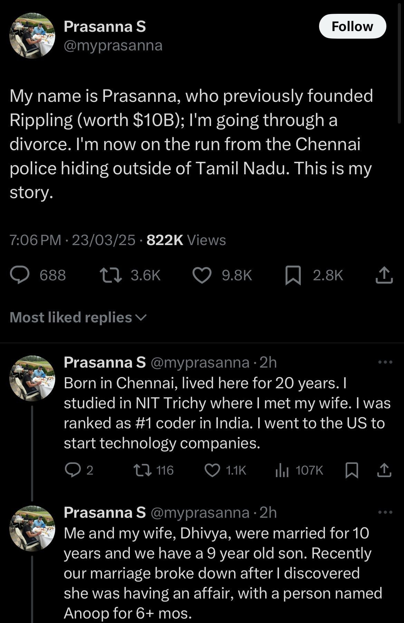Bookmark the Born in Chennai reply

click(x=352, y=470)
